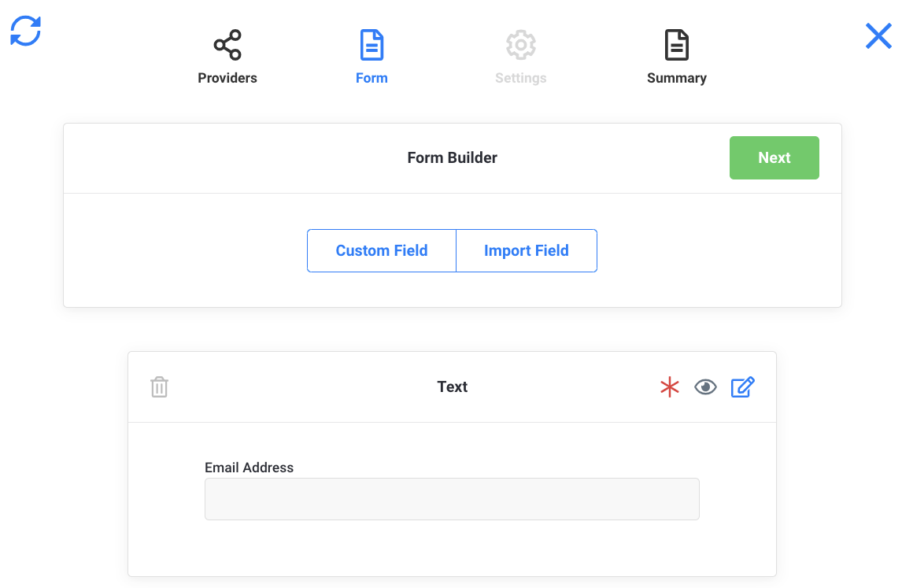Click into the Email Address input box
Viewport: 902px width, 588px height.
click(452, 499)
